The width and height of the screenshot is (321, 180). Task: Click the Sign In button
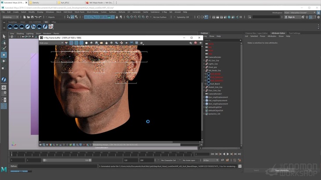290,17
